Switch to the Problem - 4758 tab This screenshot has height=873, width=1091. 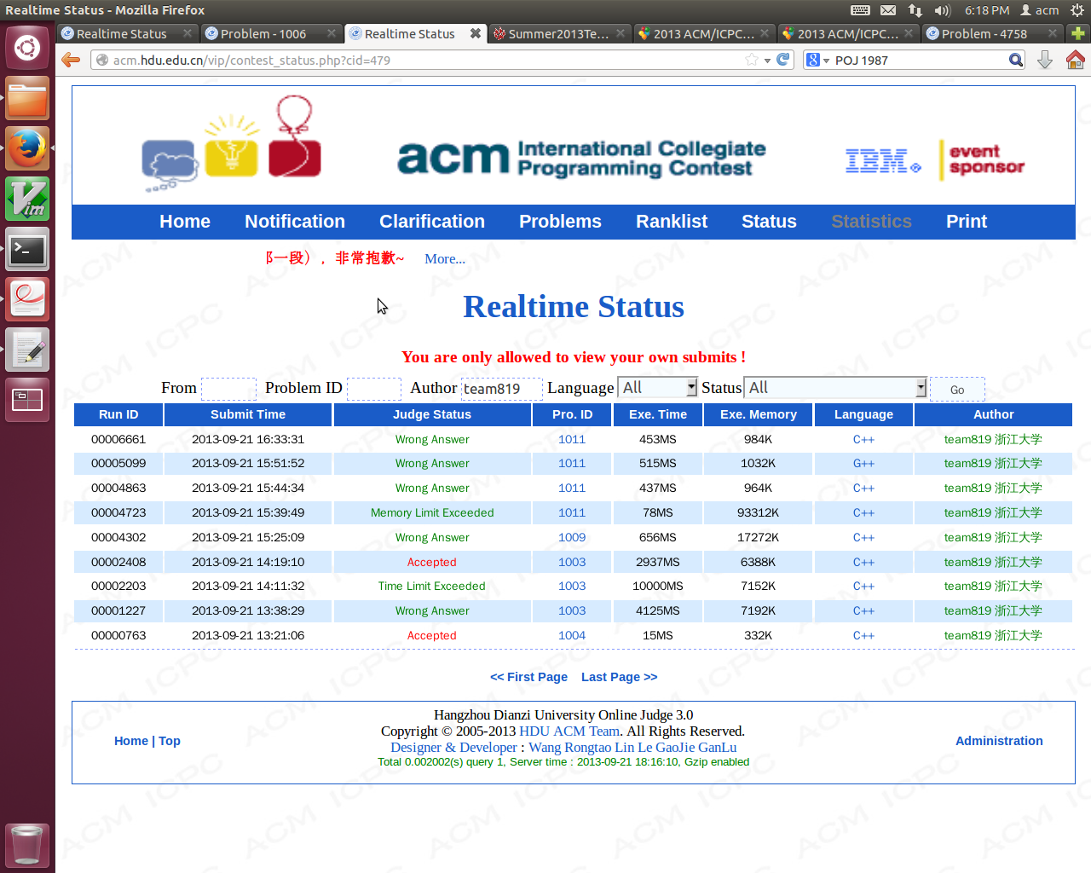(x=984, y=33)
